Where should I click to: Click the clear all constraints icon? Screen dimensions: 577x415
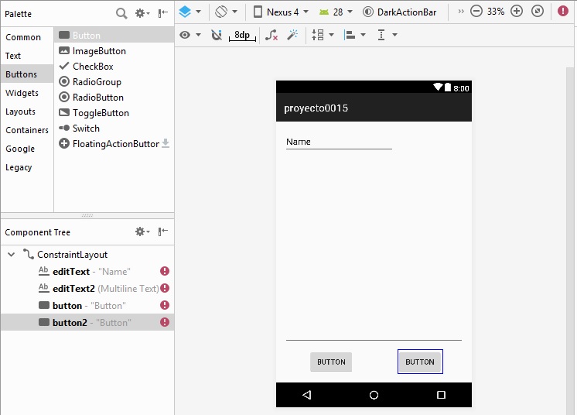coord(271,35)
